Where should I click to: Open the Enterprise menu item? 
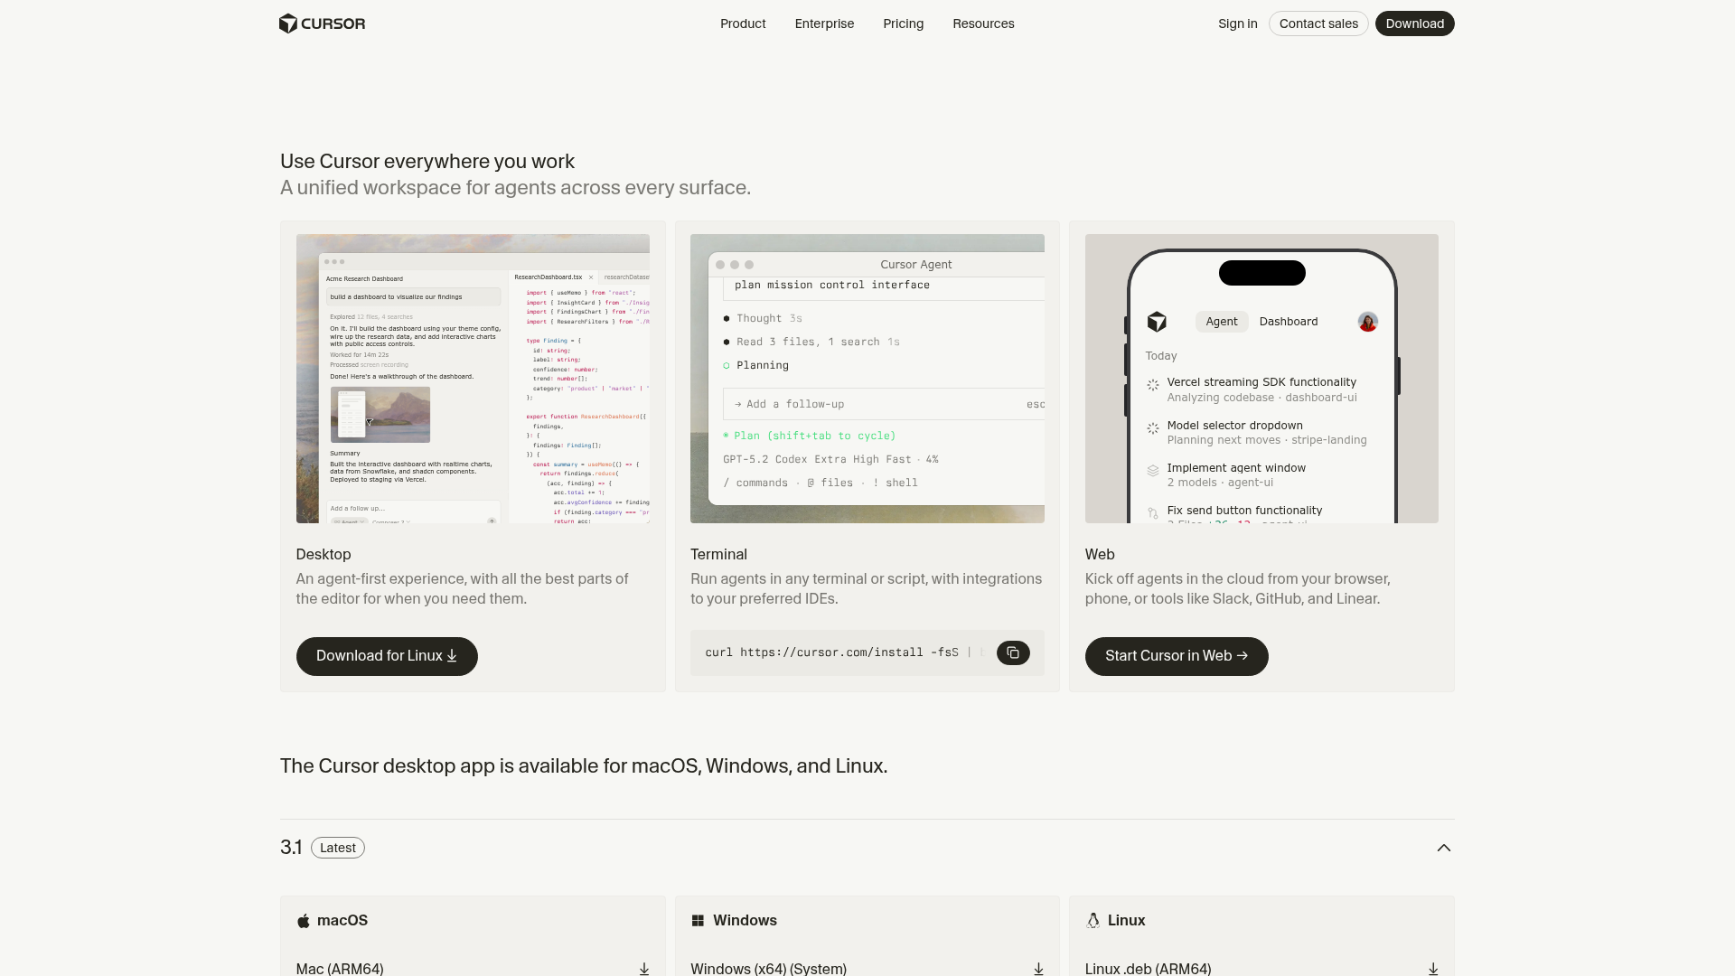tap(824, 23)
